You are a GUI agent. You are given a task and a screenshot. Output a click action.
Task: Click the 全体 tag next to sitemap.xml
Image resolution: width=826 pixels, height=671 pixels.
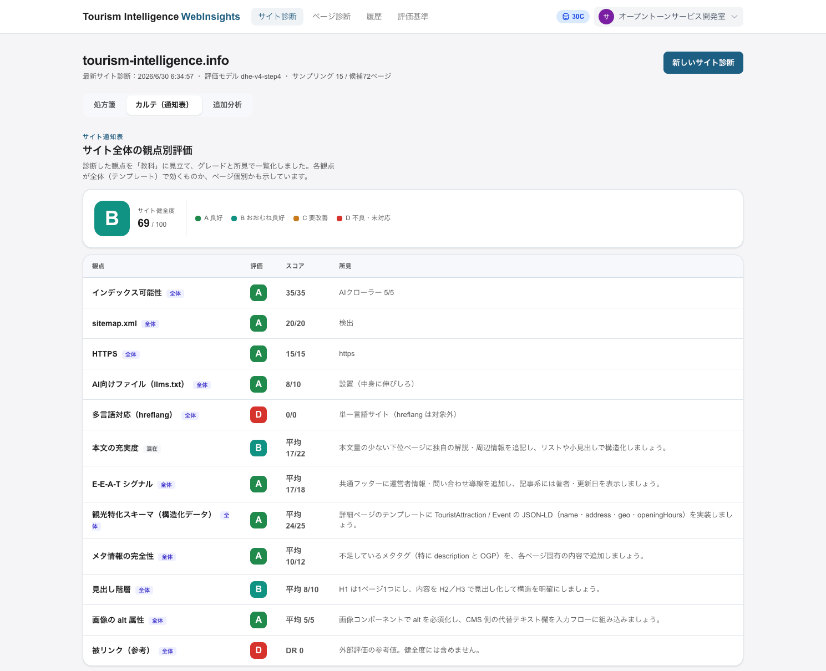[x=150, y=324]
